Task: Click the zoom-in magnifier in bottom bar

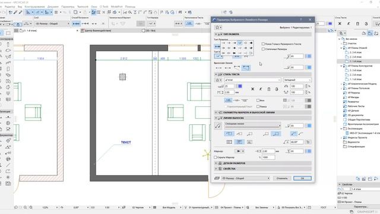Action: click(x=25, y=207)
